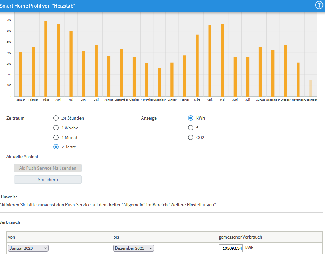325x263 pixels.
Task: Click the faded light-orange Dezember bar
Action: coord(311,88)
